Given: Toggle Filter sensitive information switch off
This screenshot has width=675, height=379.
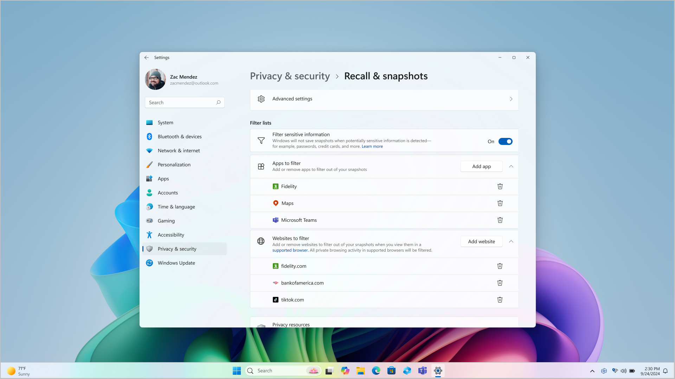Looking at the screenshot, I should (x=505, y=141).
